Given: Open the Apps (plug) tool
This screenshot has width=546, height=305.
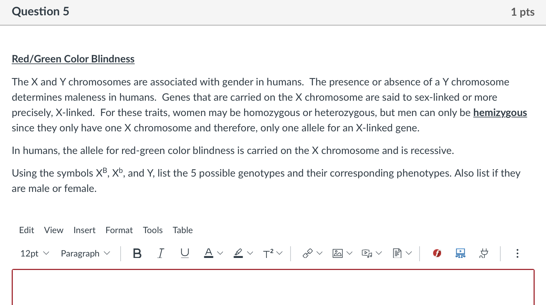Looking at the screenshot, I should [x=483, y=253].
